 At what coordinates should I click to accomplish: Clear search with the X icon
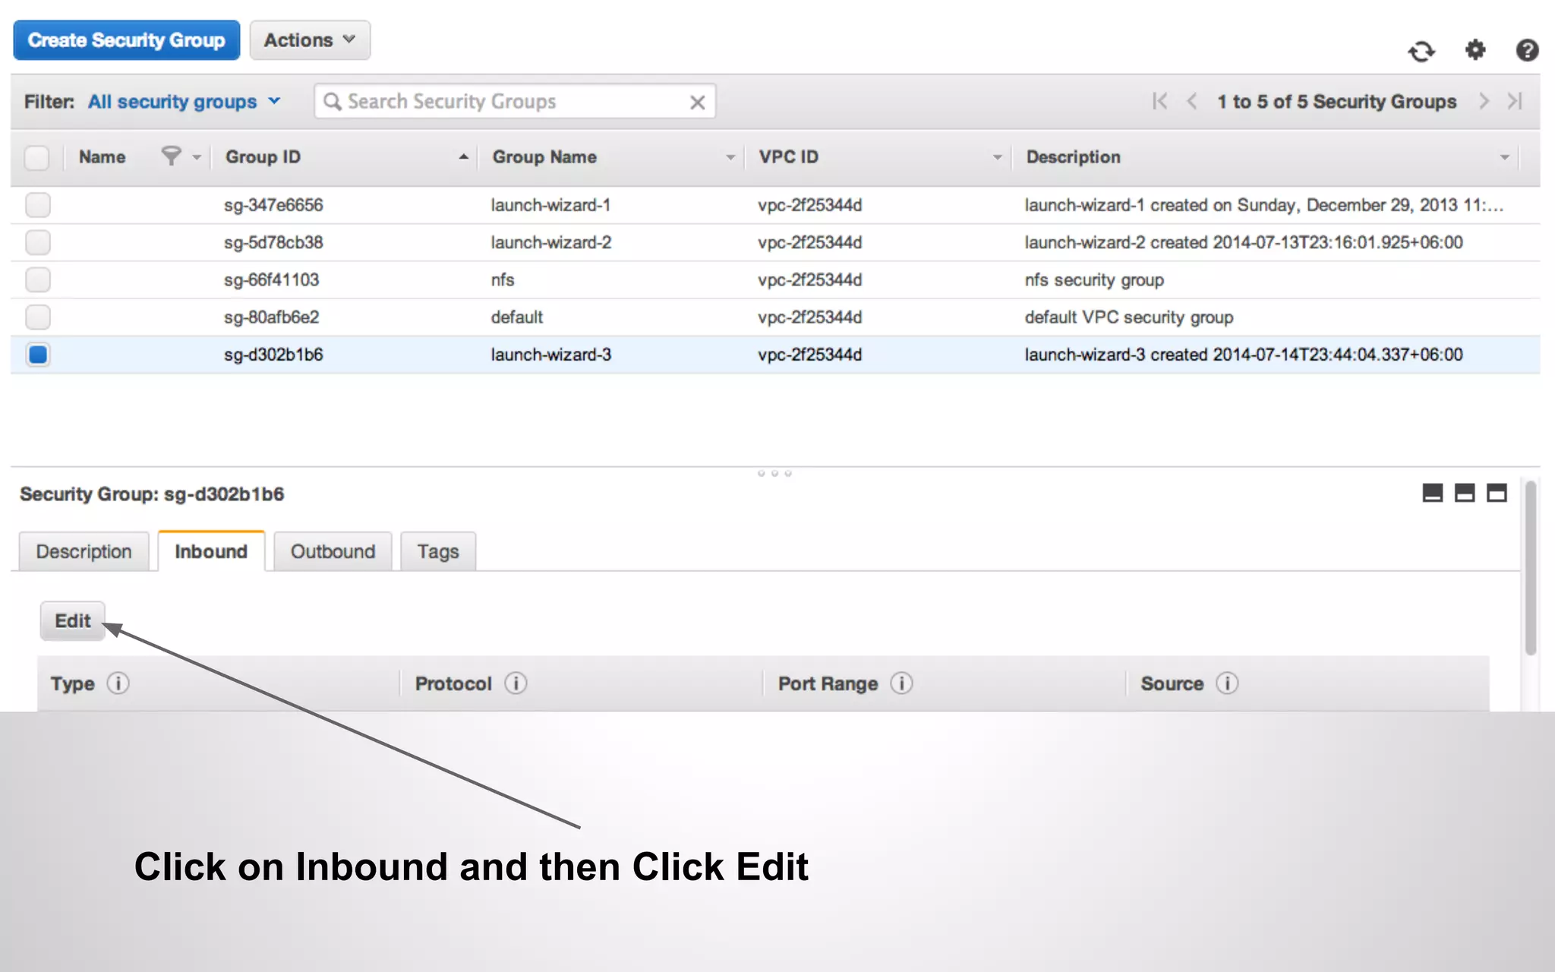pyautogui.click(x=697, y=103)
